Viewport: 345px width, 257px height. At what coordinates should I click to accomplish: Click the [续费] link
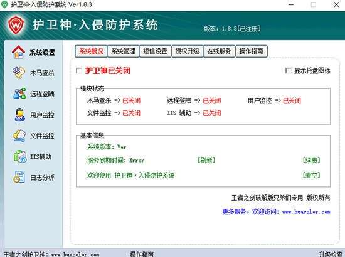click(x=311, y=160)
